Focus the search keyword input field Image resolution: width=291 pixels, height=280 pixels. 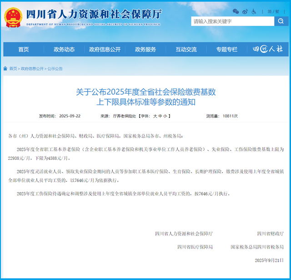click(232, 21)
